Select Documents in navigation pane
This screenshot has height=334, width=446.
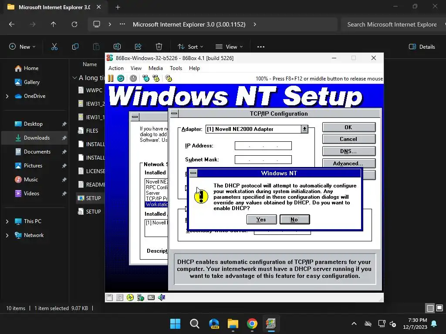pyautogui.click(x=35, y=152)
